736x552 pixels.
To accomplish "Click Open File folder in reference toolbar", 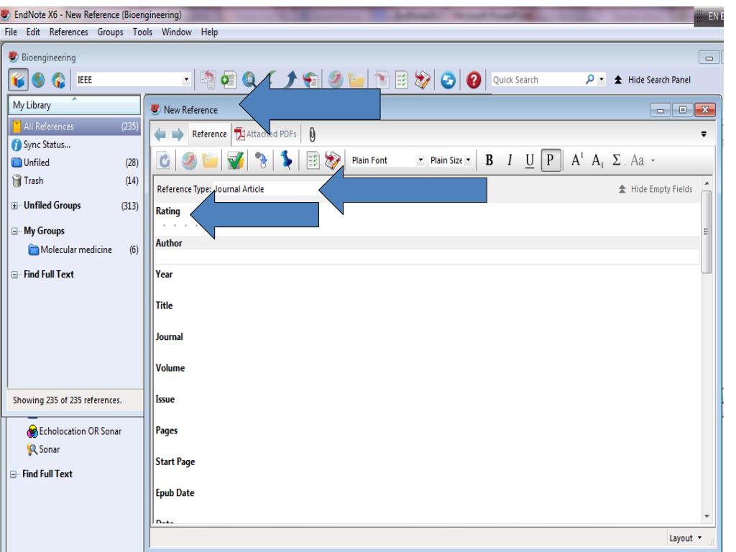I will (x=211, y=160).
